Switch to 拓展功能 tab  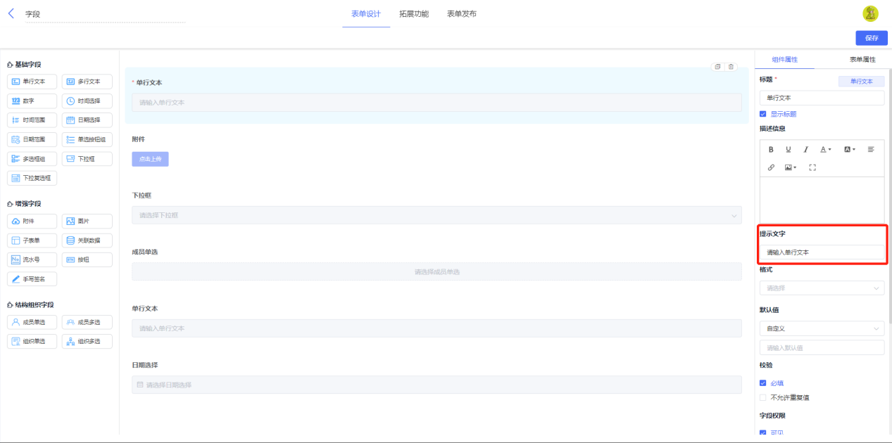click(414, 13)
